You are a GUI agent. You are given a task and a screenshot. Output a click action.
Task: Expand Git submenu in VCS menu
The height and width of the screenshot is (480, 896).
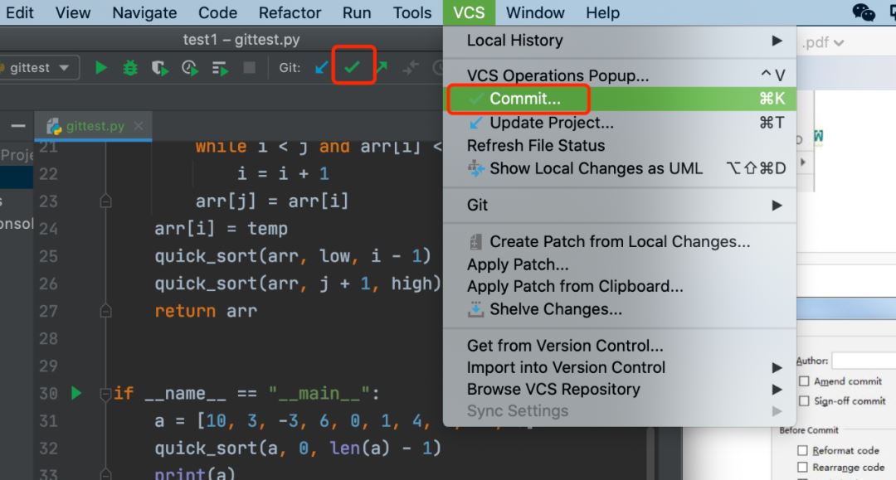tap(620, 205)
